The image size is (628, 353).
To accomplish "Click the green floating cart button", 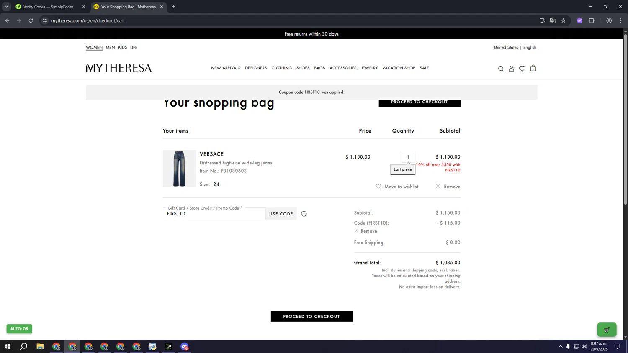I will point(607,330).
